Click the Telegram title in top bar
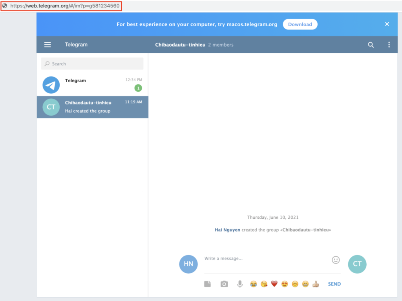402x301 pixels. tap(76, 45)
